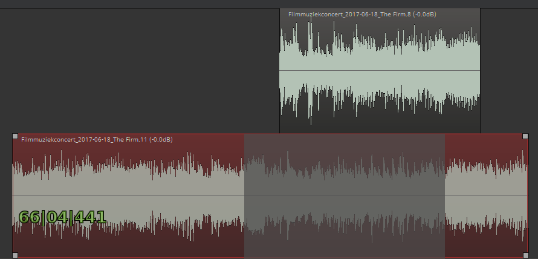Click the bottom-right handle of The Firm.11 clip

pyautogui.click(x=525, y=255)
